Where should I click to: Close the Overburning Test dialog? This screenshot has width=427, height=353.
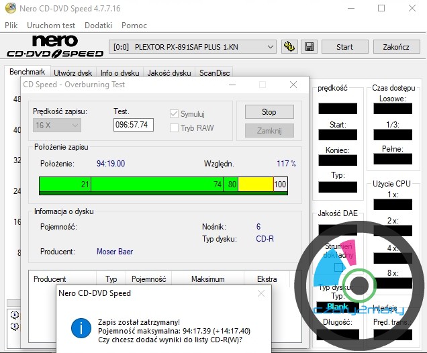tap(293, 85)
